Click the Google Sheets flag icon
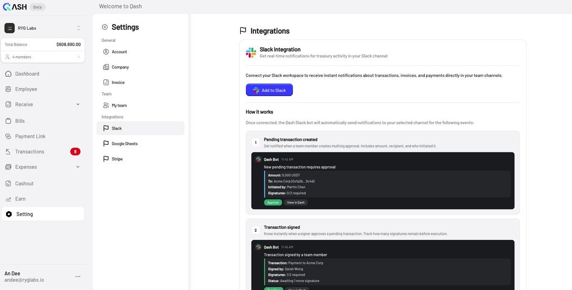The image size is (572, 290). [106, 143]
